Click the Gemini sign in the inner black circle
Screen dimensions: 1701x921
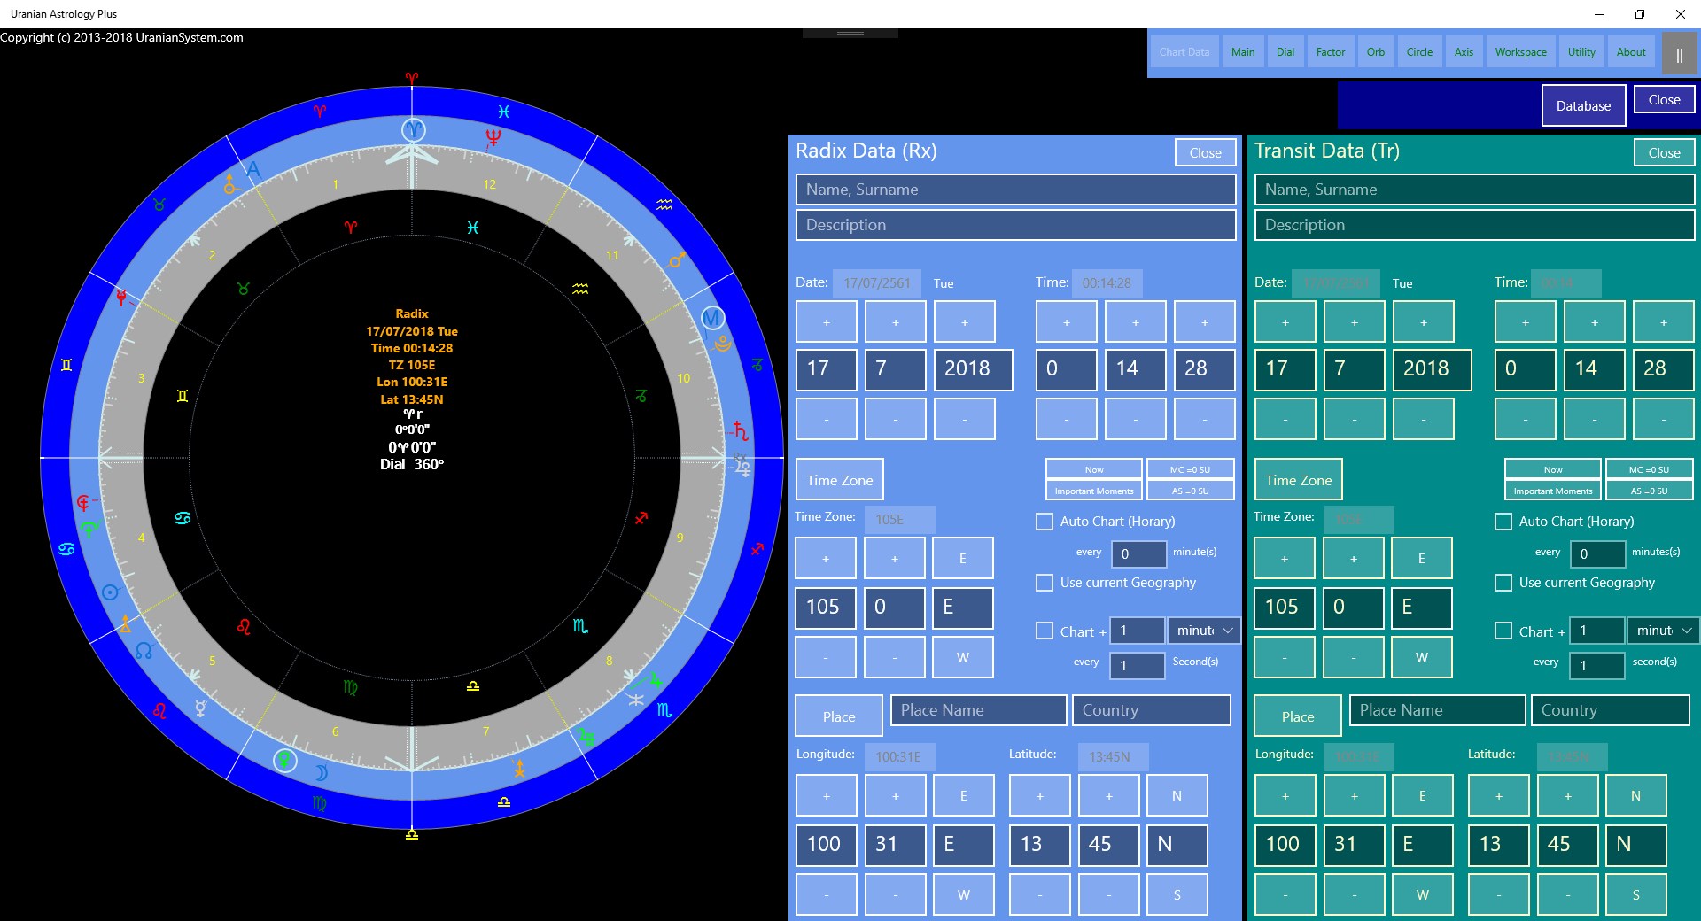[x=183, y=396]
